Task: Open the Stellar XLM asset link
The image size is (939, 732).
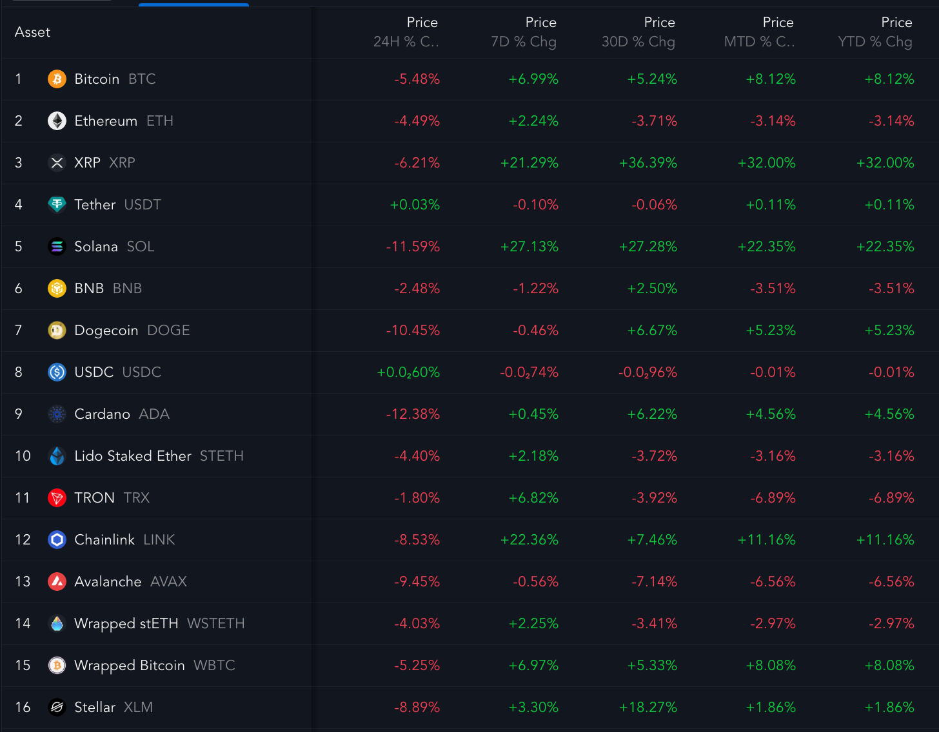Action: [114, 708]
